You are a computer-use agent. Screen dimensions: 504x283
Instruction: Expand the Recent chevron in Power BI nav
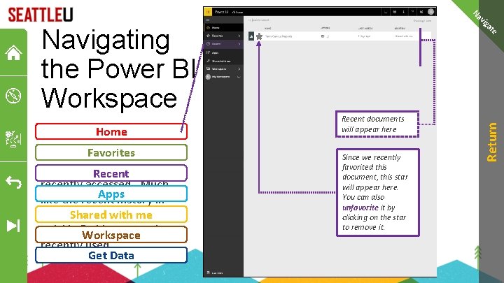pyautogui.click(x=239, y=44)
